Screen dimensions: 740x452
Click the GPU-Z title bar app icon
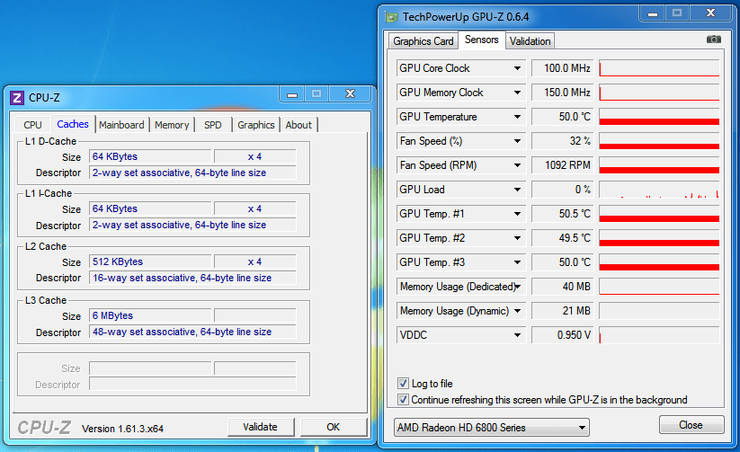[392, 17]
